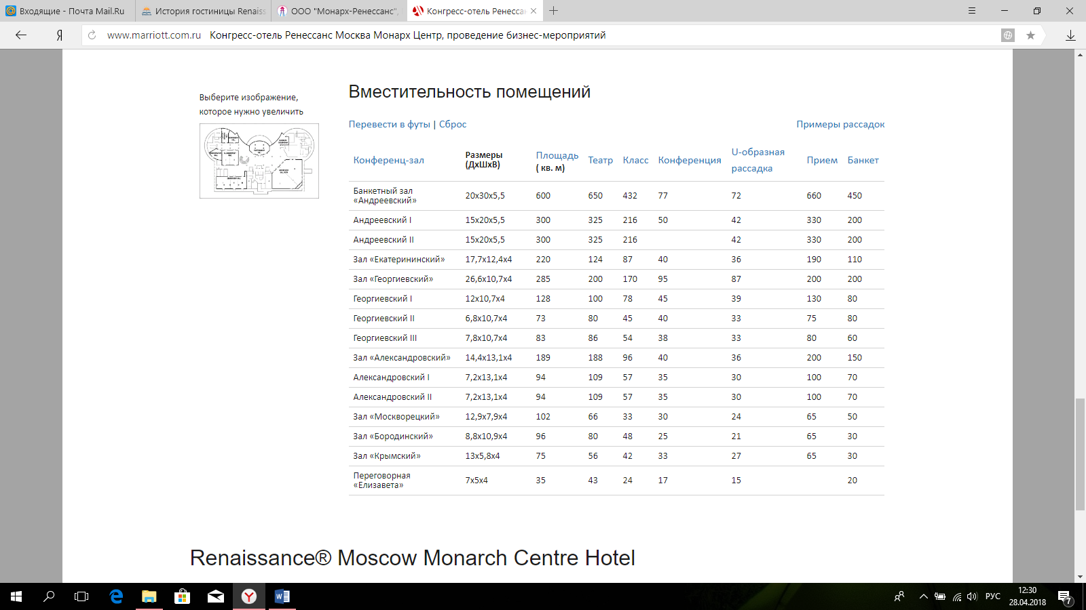Open the browser hamburger menu
Image resolution: width=1086 pixels, height=610 pixels.
point(972,11)
